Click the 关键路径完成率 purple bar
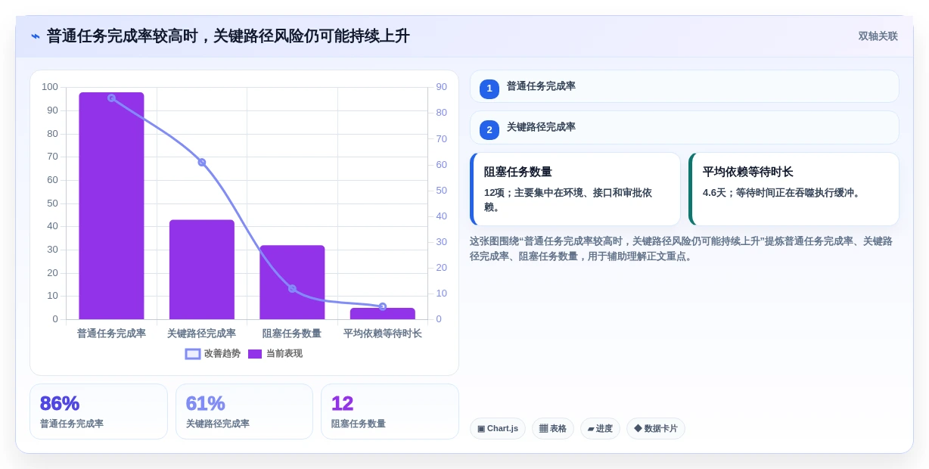Viewport: 929px width, 469px height. 202,269
